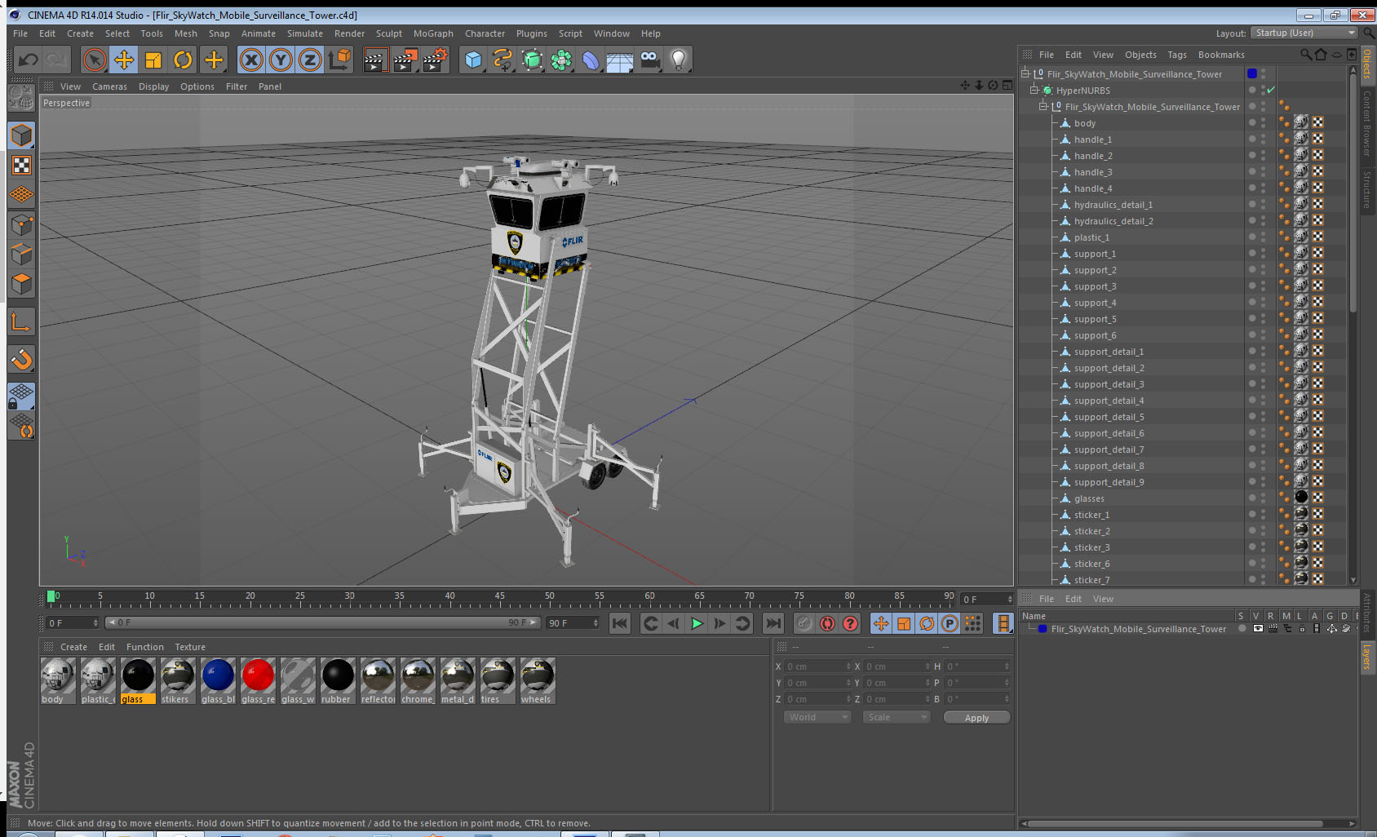The image size is (1377, 837).
Task: Click Render Active View icon
Action: pos(375,60)
